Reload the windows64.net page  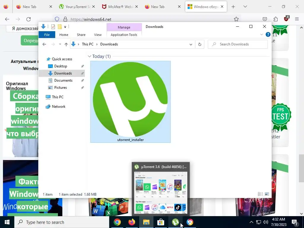[28, 19]
